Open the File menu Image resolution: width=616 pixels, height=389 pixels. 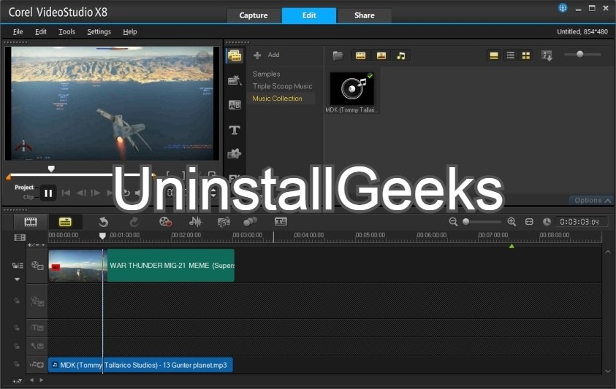click(18, 32)
